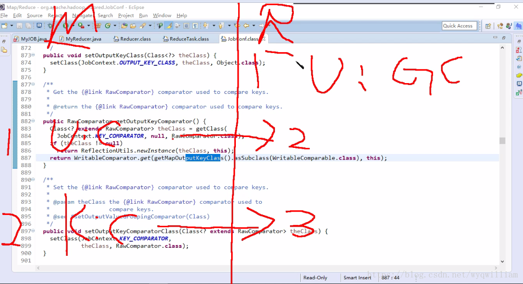Collapse setOutputKeyComparatorClass fold at line 897
The image size is (523, 284).
point(33,231)
